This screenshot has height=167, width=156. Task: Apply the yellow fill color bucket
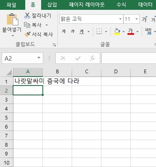[117, 32]
